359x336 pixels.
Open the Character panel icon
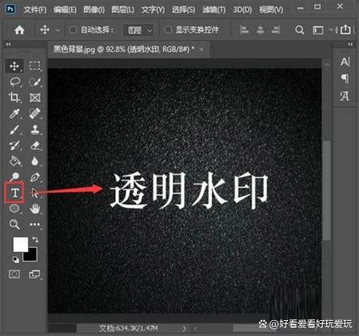click(x=345, y=62)
